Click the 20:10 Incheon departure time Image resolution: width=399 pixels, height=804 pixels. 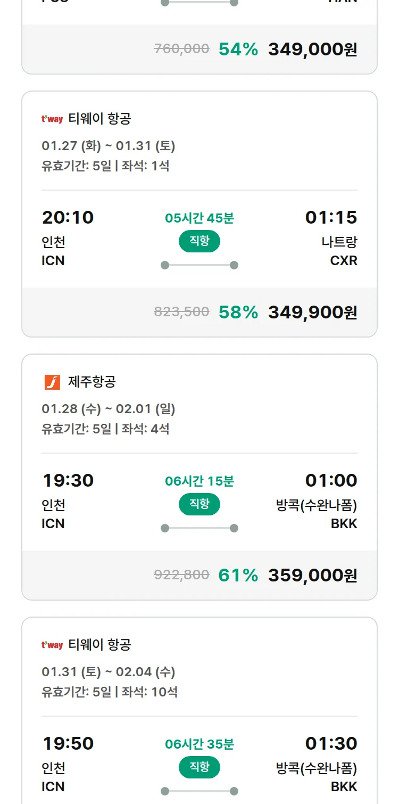pyautogui.click(x=68, y=217)
